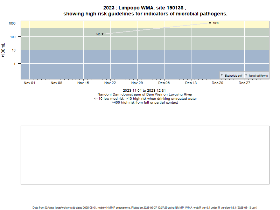
Task: Click the 'Nandoni Dam downstream' site description
Action: click(145, 94)
